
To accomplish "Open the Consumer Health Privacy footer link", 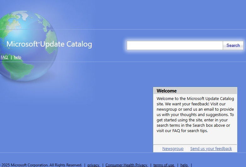I will (x=126, y=165).
